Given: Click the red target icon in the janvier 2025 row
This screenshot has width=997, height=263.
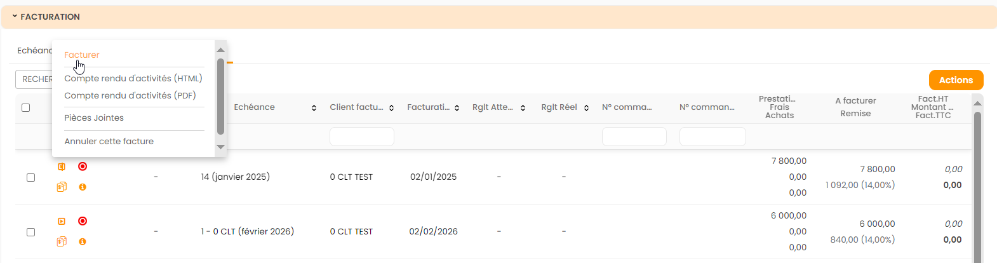Looking at the screenshot, I should click(x=83, y=166).
